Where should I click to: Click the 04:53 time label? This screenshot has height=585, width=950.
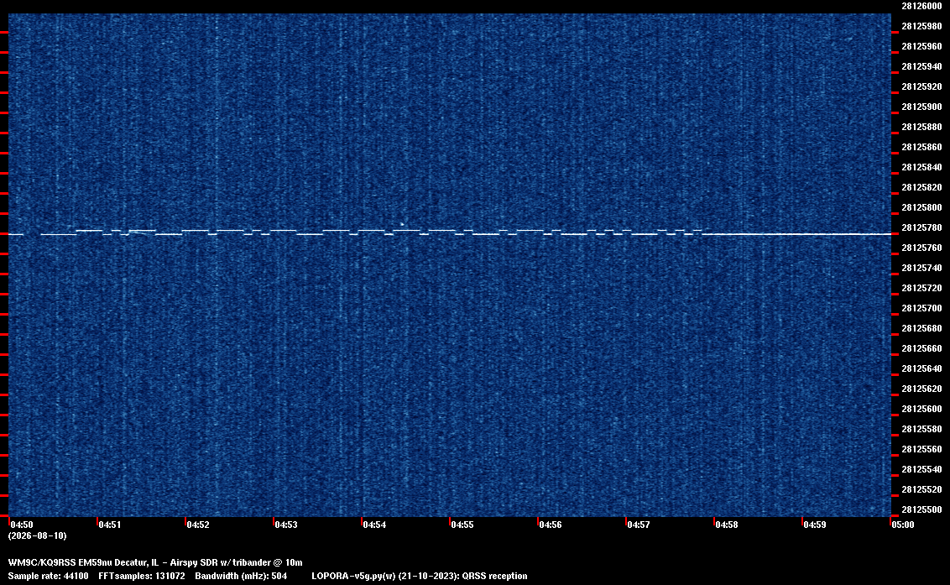[x=286, y=525]
